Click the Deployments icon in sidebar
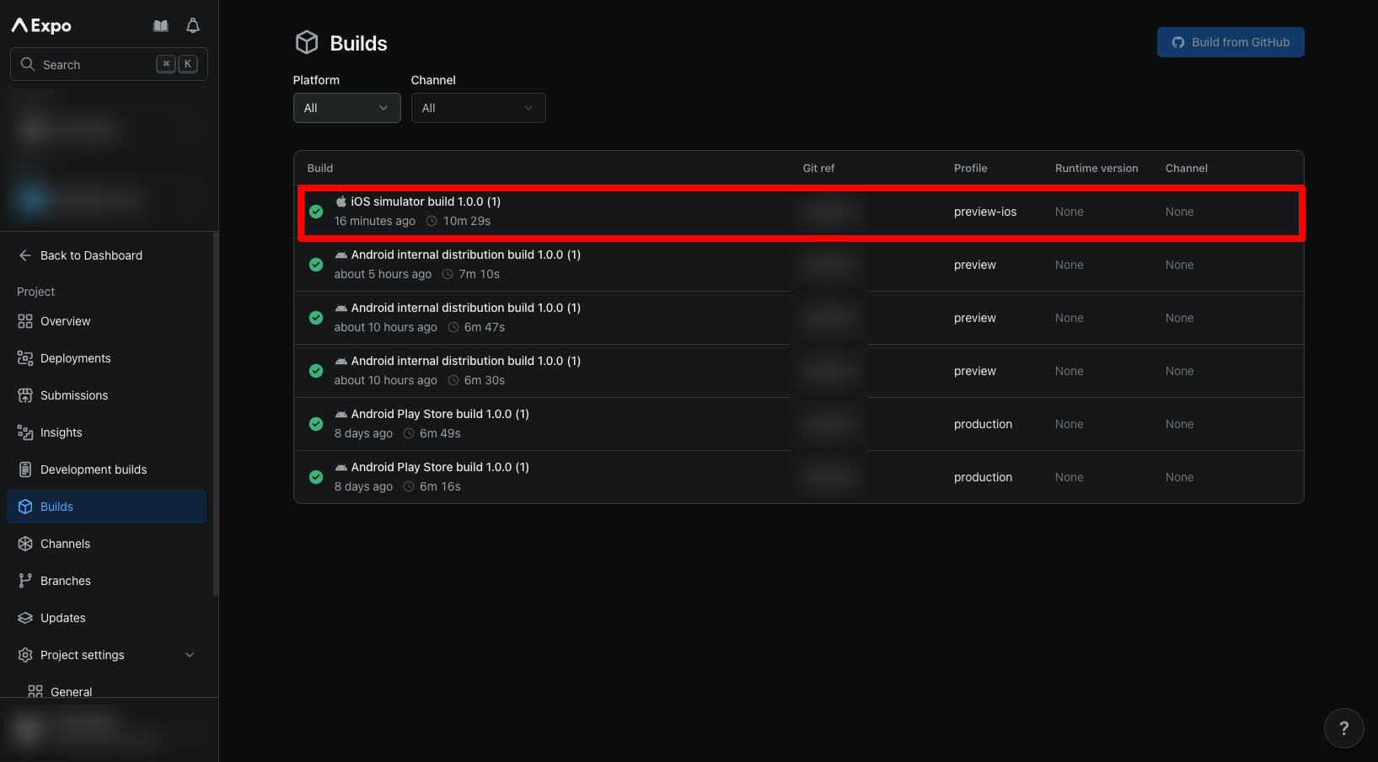The height and width of the screenshot is (762, 1378). (x=25, y=358)
